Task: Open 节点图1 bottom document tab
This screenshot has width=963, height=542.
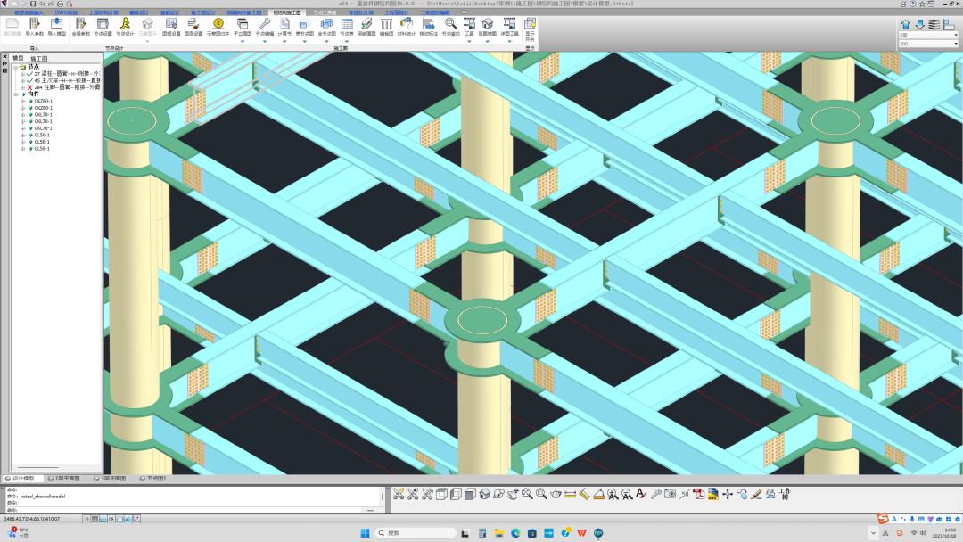Action: (x=153, y=478)
